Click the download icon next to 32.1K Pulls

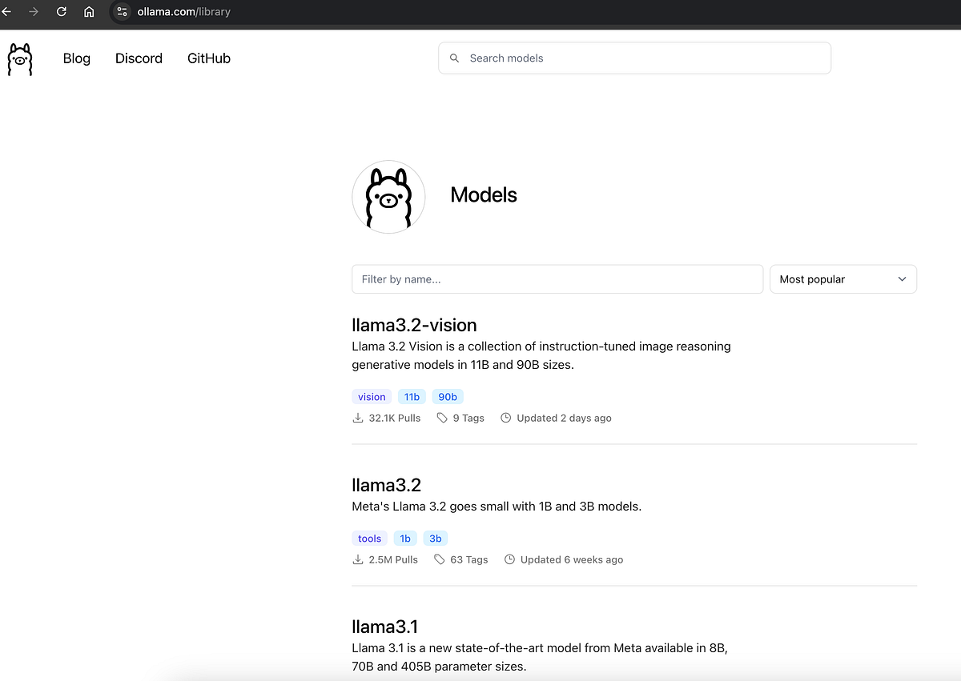click(x=357, y=417)
